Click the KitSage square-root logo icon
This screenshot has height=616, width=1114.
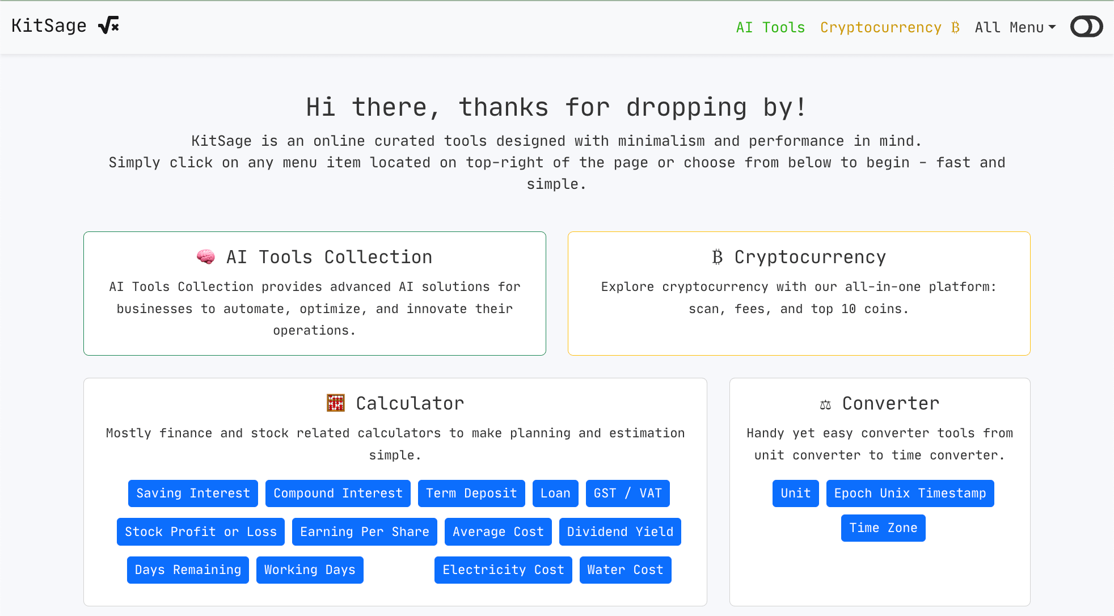pos(108,26)
